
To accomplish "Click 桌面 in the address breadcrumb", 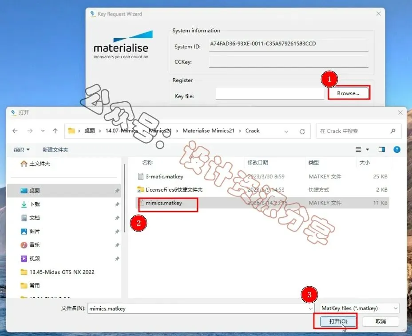I will click(90, 131).
